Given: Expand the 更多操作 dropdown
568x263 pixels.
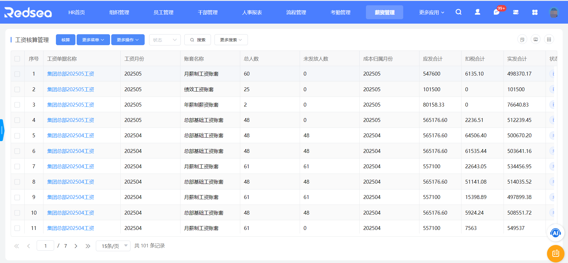Looking at the screenshot, I should tap(128, 40).
